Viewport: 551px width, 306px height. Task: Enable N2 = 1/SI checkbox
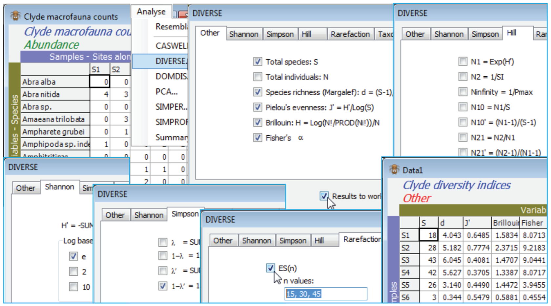463,77
